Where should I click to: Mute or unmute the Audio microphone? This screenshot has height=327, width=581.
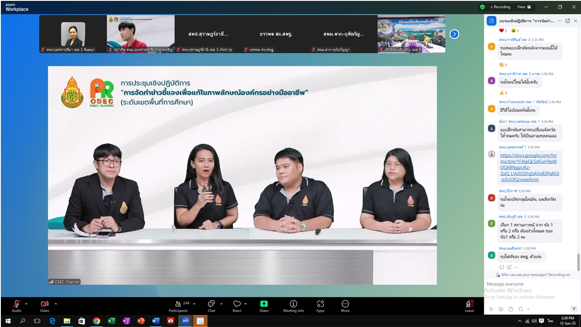point(16,306)
